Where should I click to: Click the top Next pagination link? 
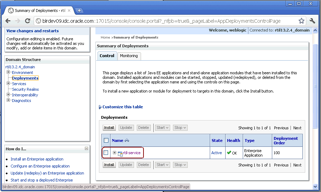point(297,128)
